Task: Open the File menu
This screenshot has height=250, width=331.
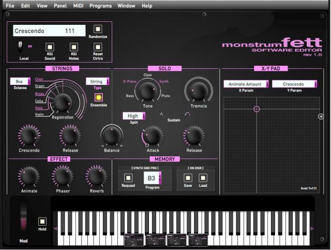Action: pyautogui.click(x=10, y=6)
